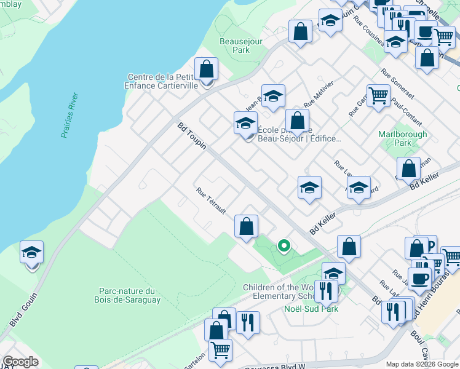Click shopping bag marker beside Centre de la Petite Enfance

pyautogui.click(x=206, y=71)
